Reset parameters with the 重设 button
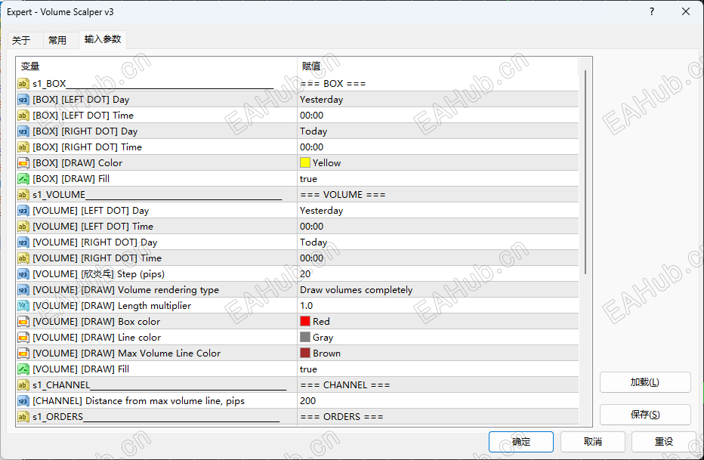This screenshot has width=704, height=460. point(664,442)
